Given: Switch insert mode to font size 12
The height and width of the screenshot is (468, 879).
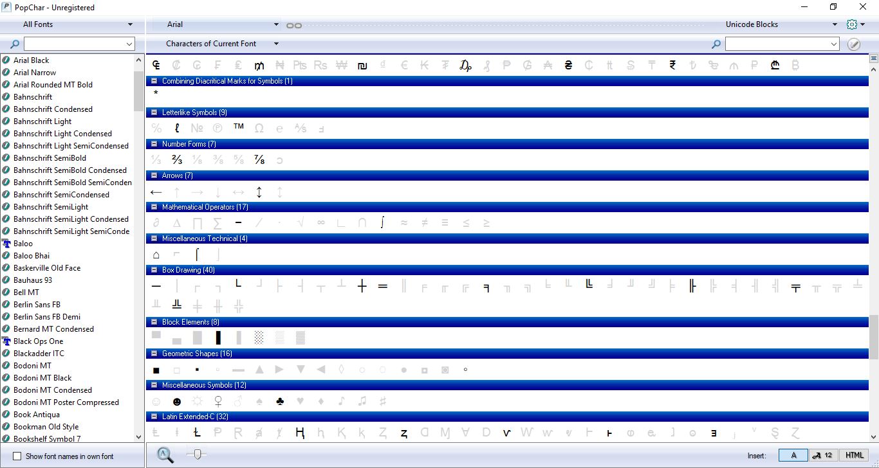Looking at the screenshot, I should [x=823, y=455].
